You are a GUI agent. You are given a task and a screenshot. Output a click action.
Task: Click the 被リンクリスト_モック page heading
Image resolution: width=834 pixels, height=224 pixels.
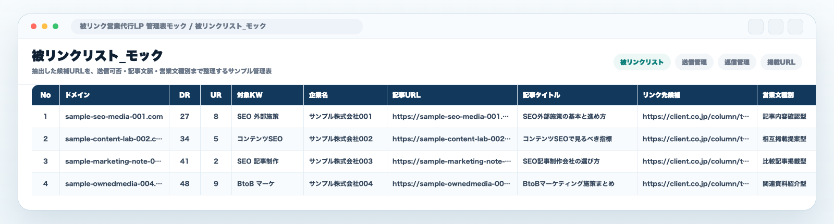[x=97, y=55]
